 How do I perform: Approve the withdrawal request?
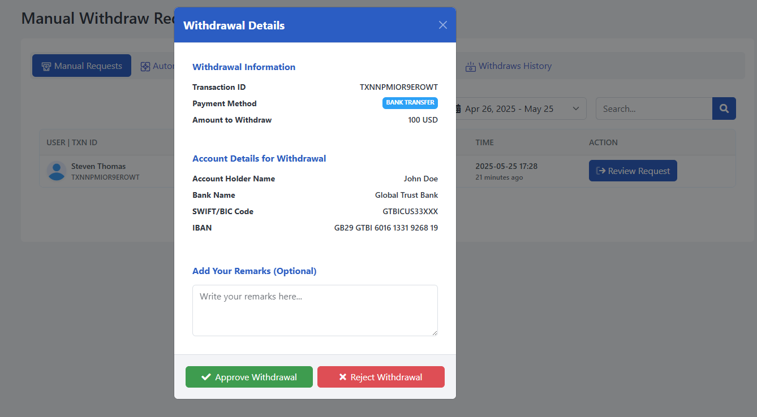(x=249, y=377)
